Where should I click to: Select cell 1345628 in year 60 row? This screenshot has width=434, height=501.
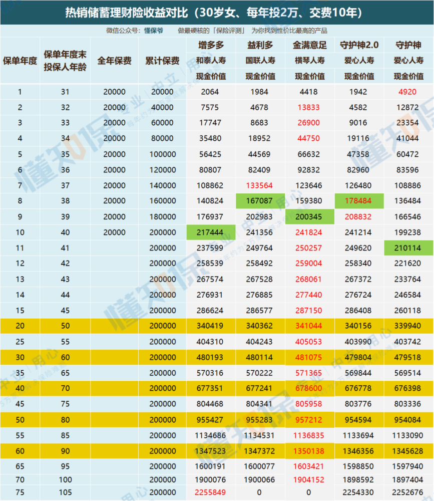click(407, 451)
